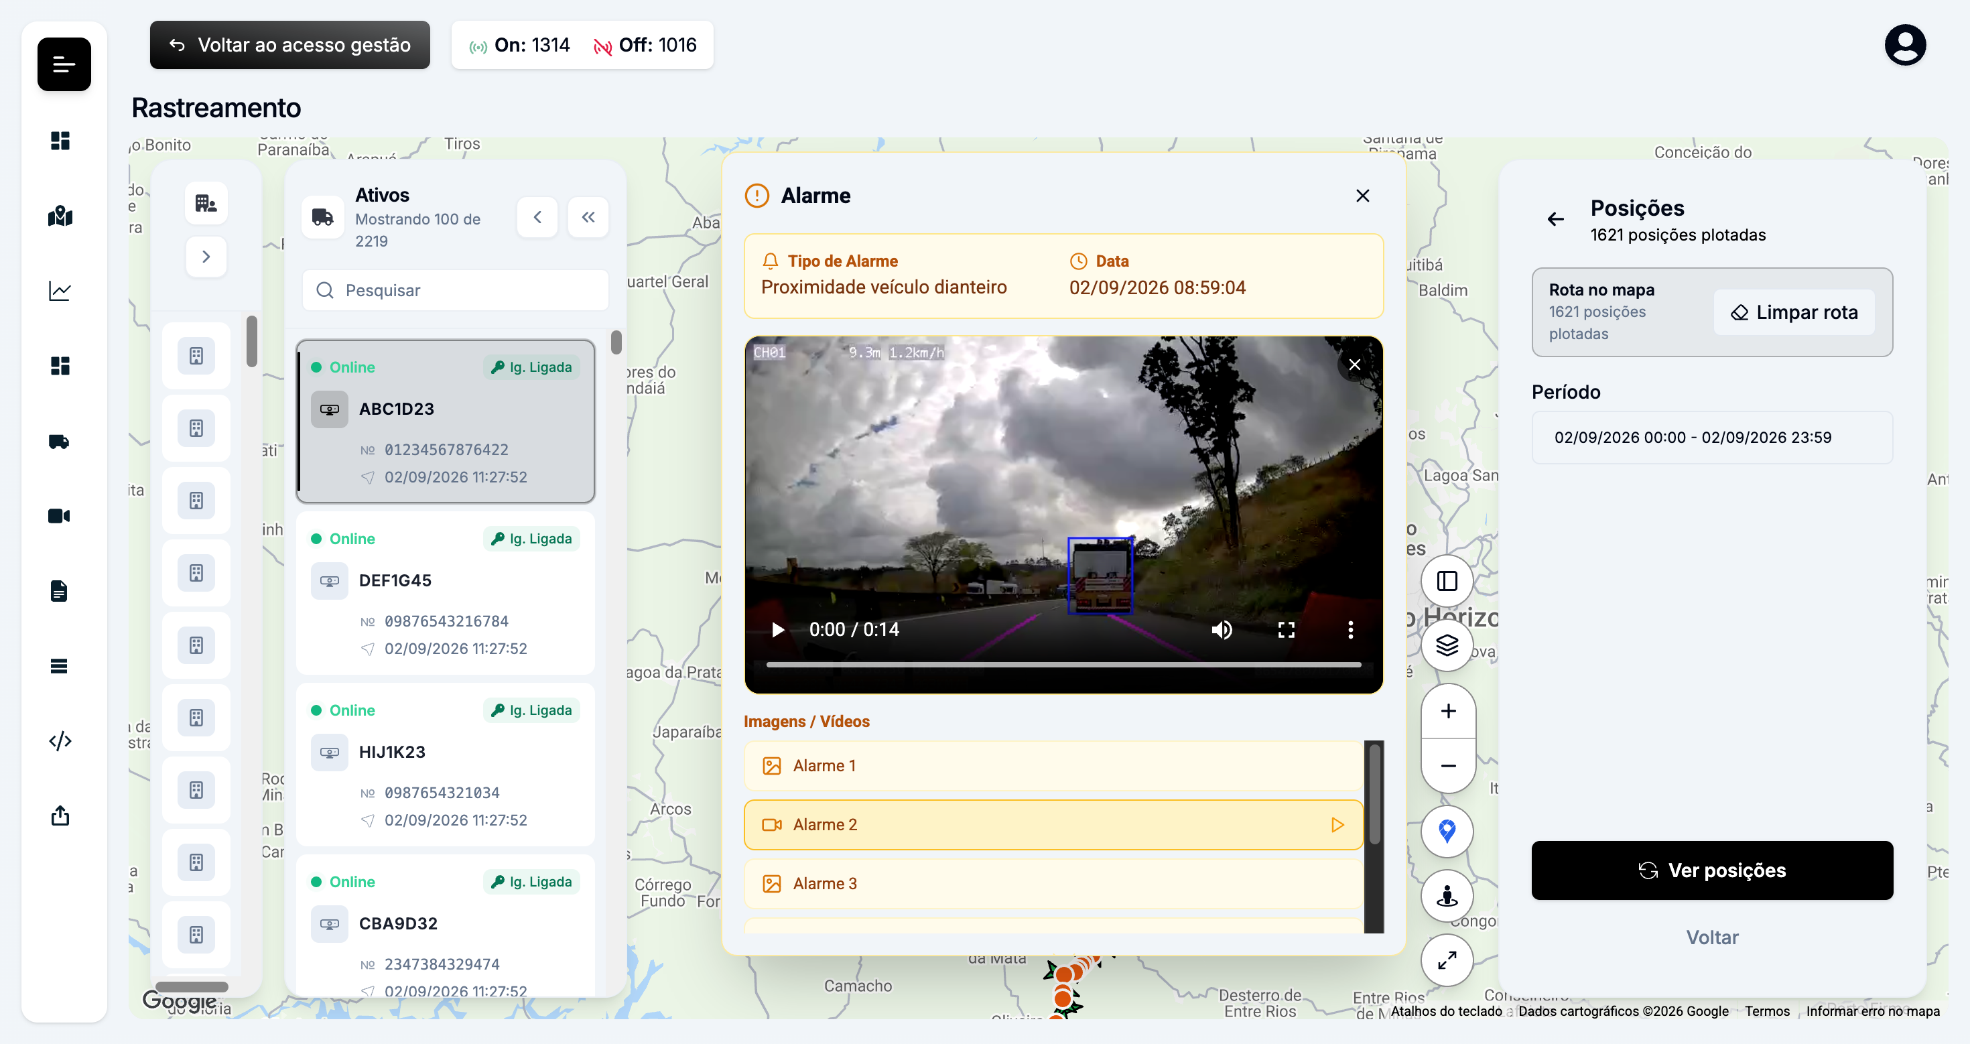Open the Alarme 1 image item
The height and width of the screenshot is (1044, 1970).
tap(1053, 766)
